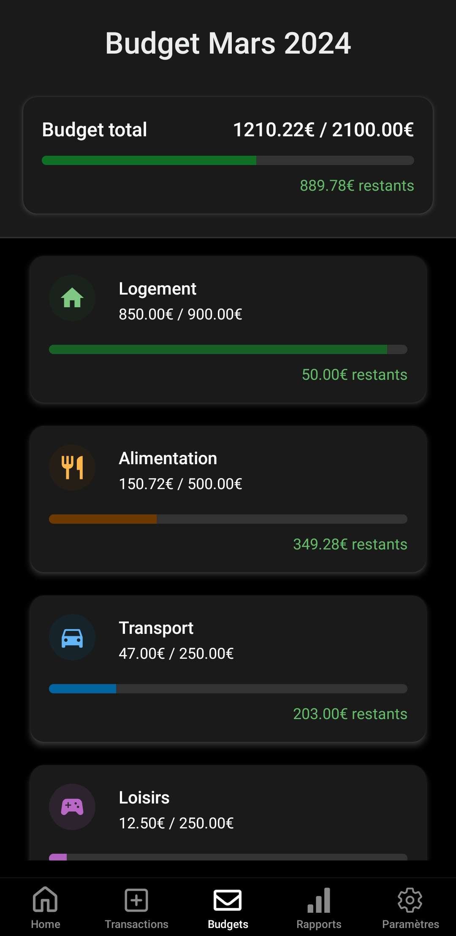
Task: Tap the purple gamepad Loisirs icon
Action: 72,807
